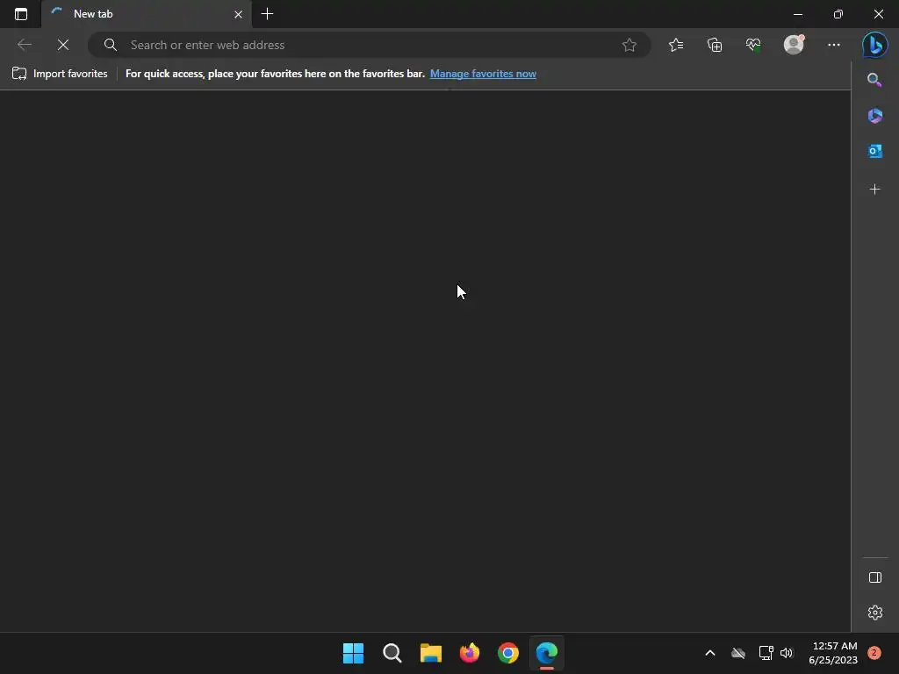Viewport: 899px width, 674px height.
Task: Show hidden system tray icons
Action: 709,653
